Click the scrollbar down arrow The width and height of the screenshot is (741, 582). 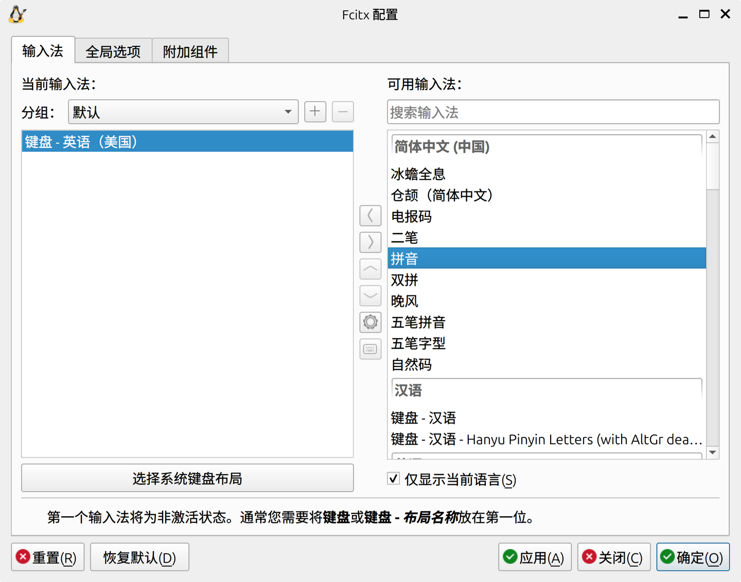tap(713, 452)
